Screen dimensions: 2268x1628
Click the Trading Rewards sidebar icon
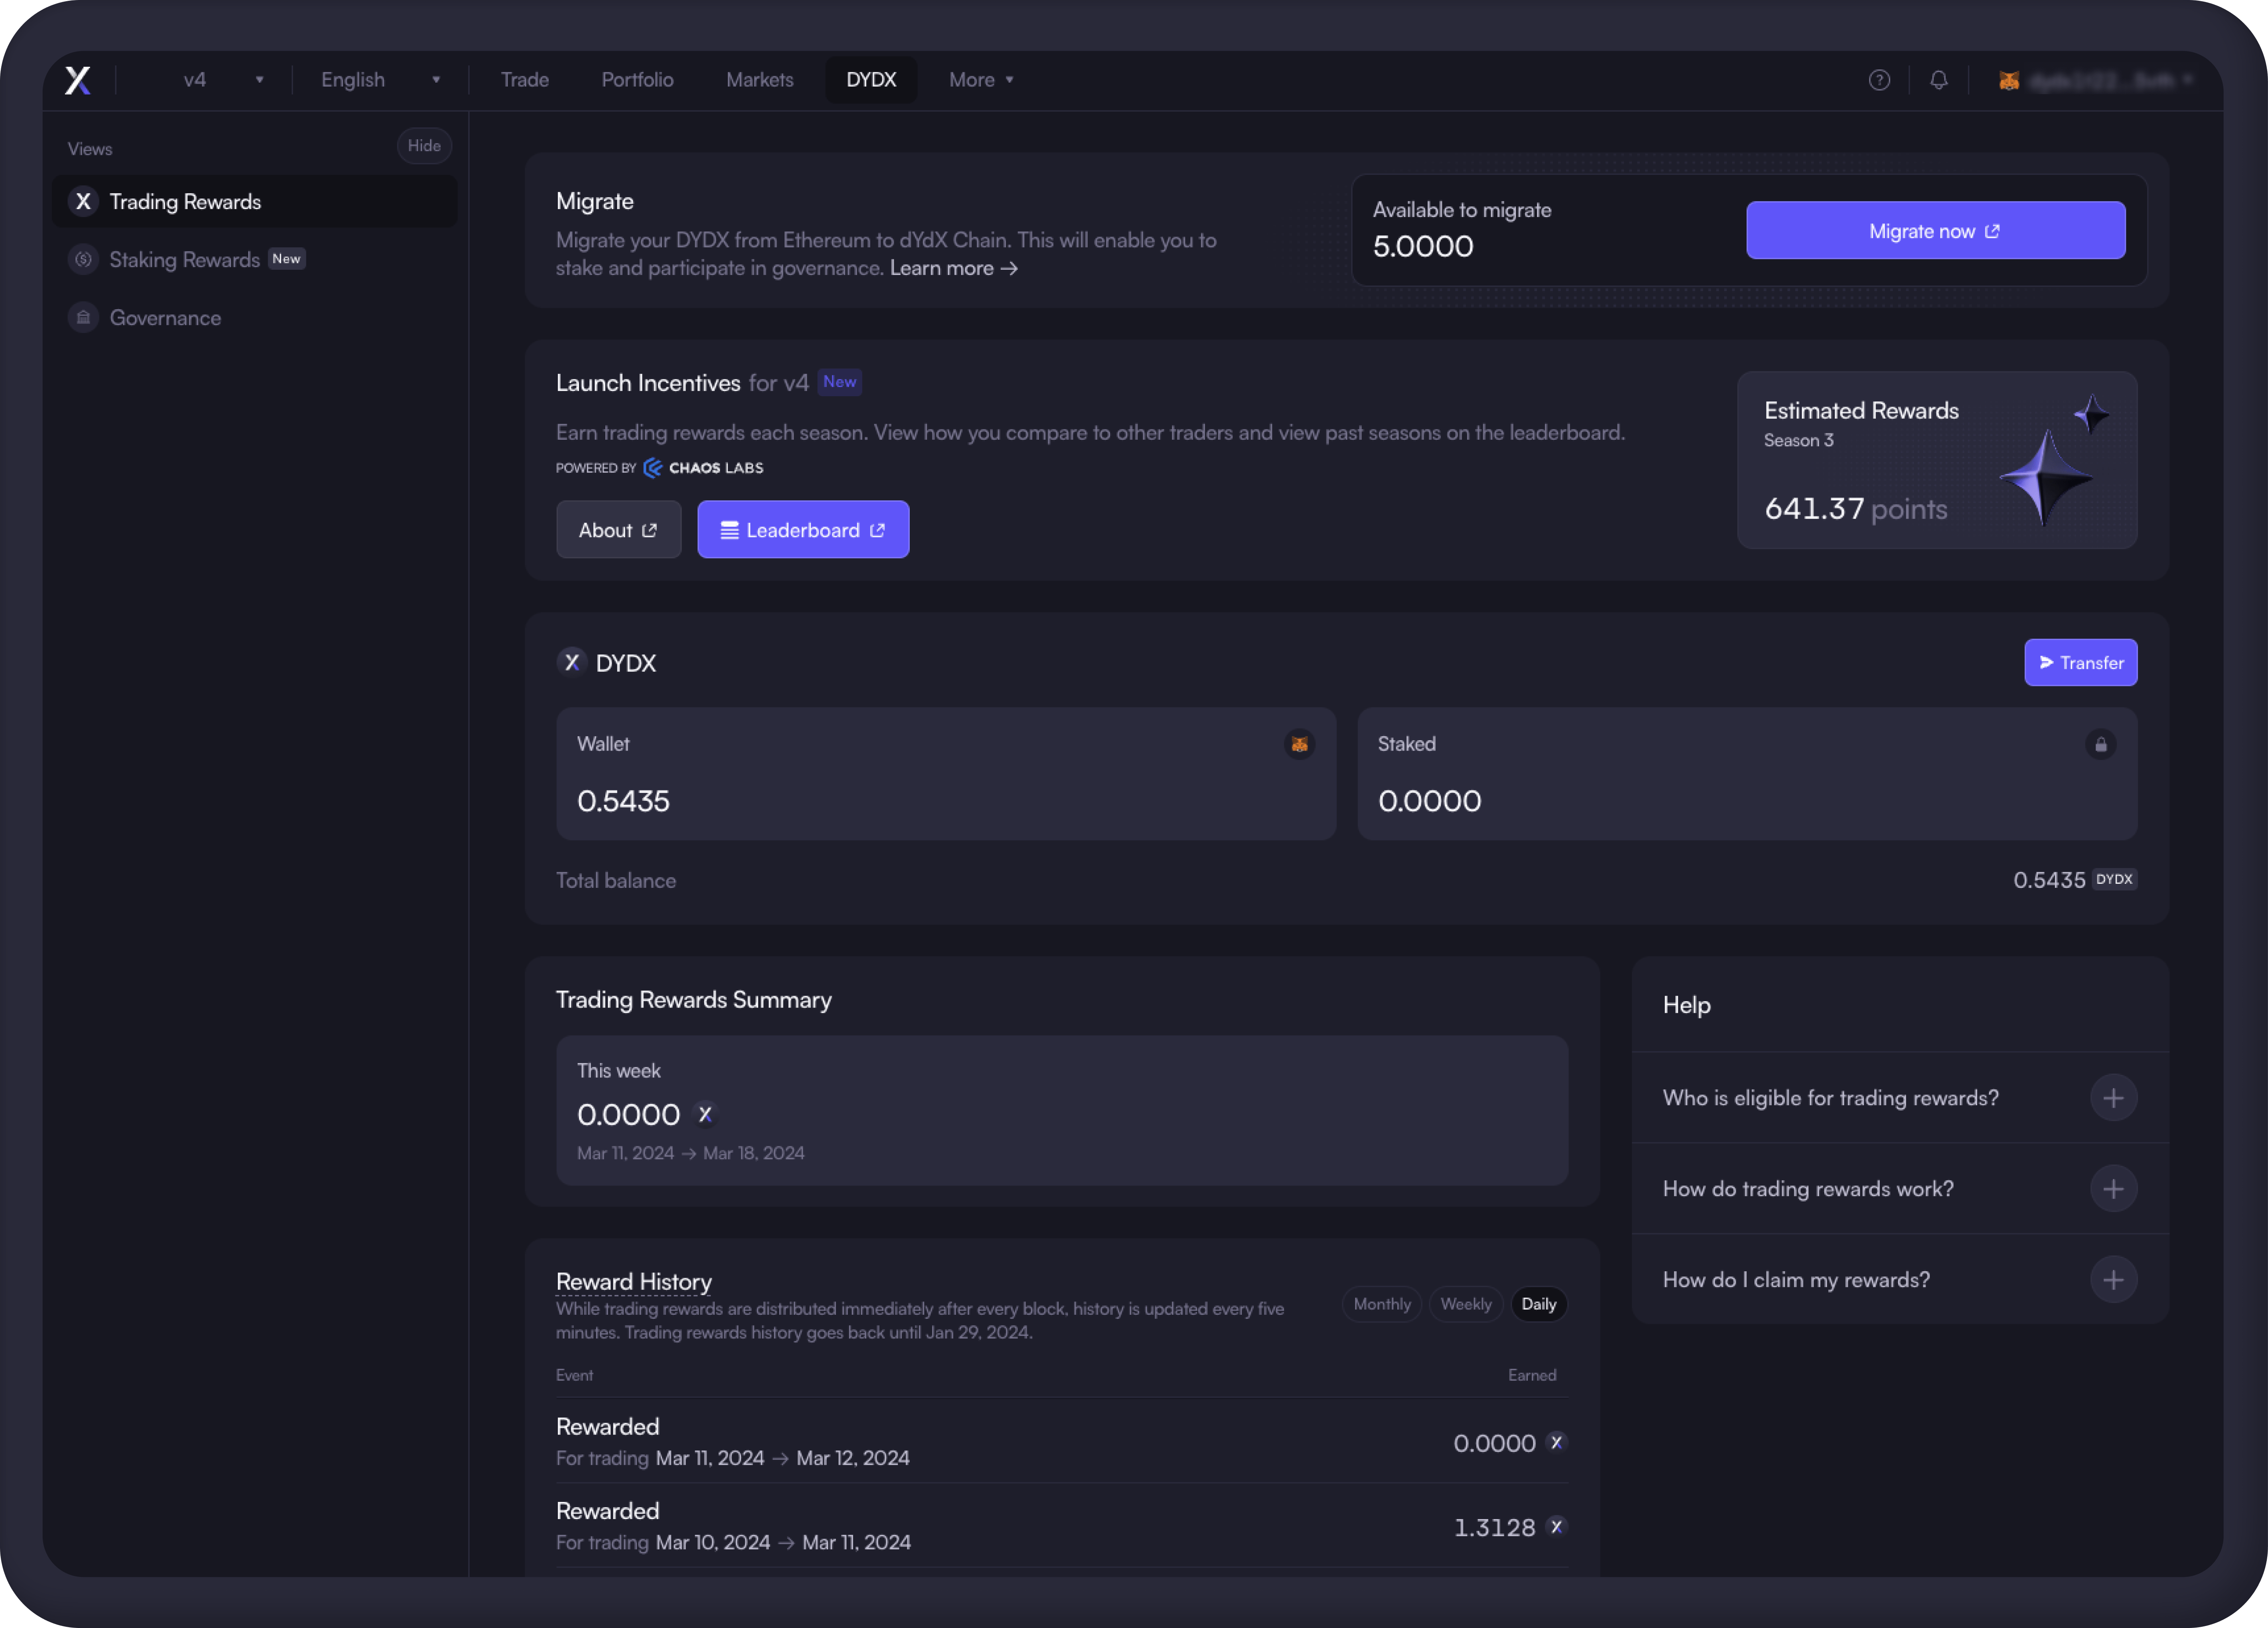[x=83, y=201]
